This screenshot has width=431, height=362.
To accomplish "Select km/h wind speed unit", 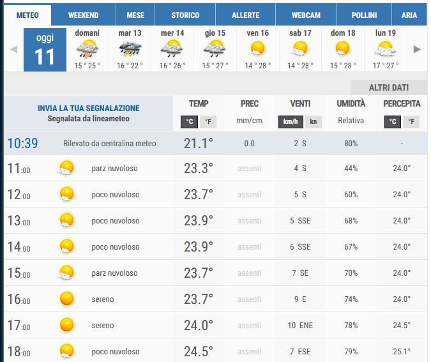I will [x=290, y=122].
